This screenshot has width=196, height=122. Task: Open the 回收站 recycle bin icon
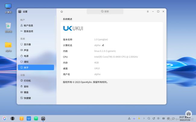(8, 28)
